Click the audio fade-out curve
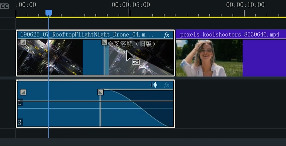The height and width of the screenshot is (146, 286). (x=140, y=107)
